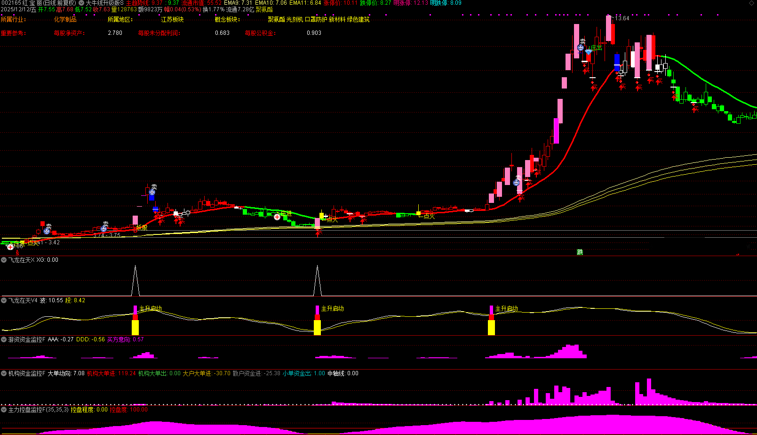Viewport: 757px width, 435px height.
Task: Click the sad-face sell icon near the price peak
Action: pos(581,48)
